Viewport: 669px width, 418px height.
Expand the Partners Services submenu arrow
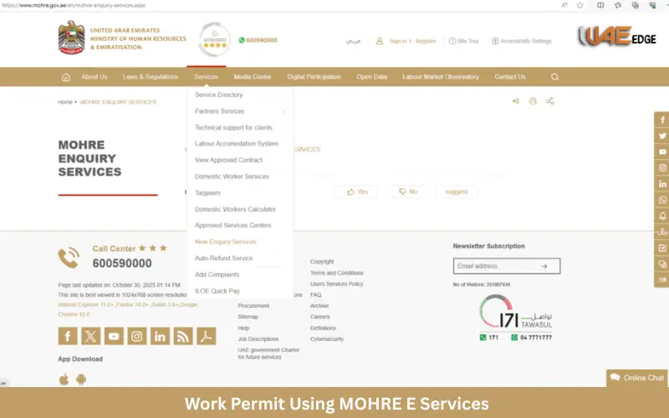[x=283, y=111]
